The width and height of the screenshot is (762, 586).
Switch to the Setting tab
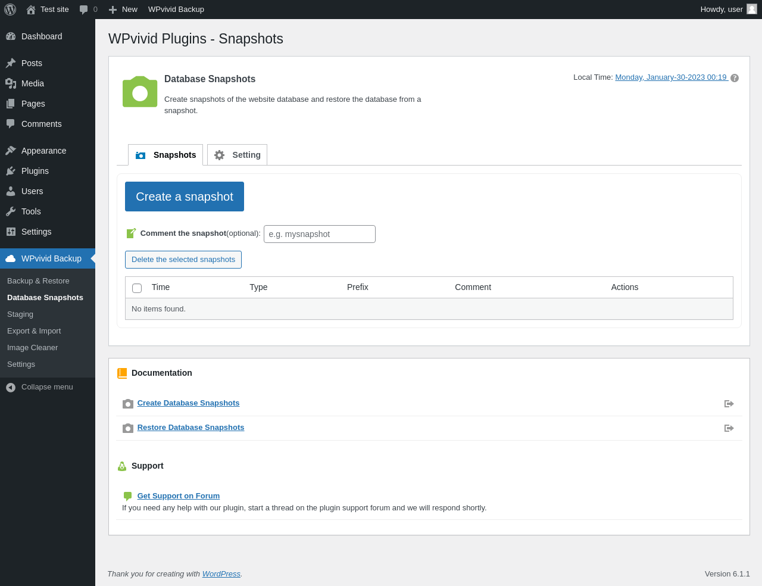(x=237, y=155)
